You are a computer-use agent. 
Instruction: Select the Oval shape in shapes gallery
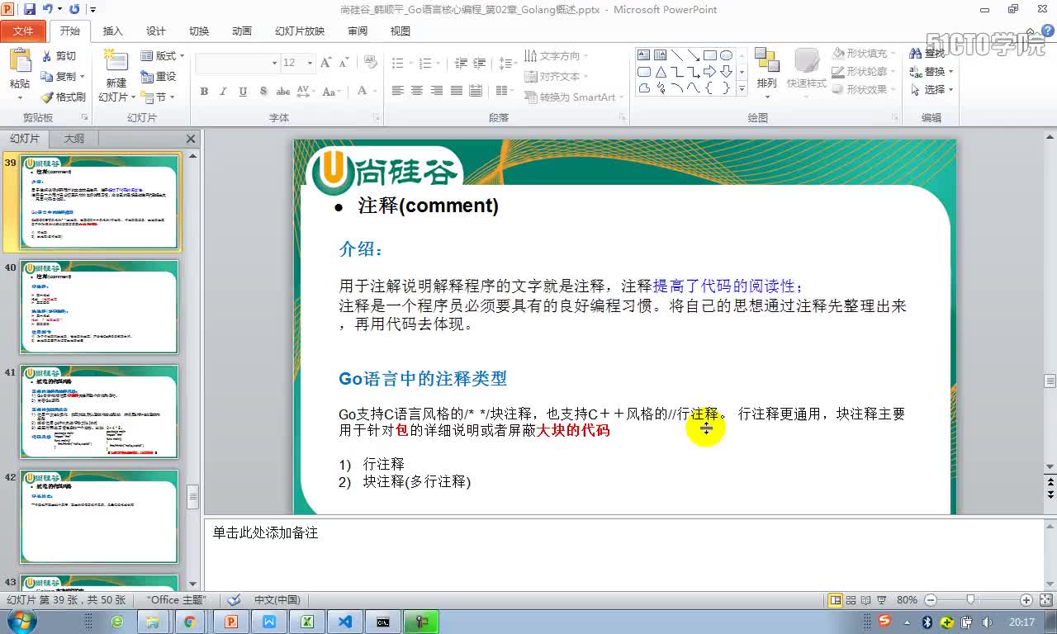pos(726,55)
